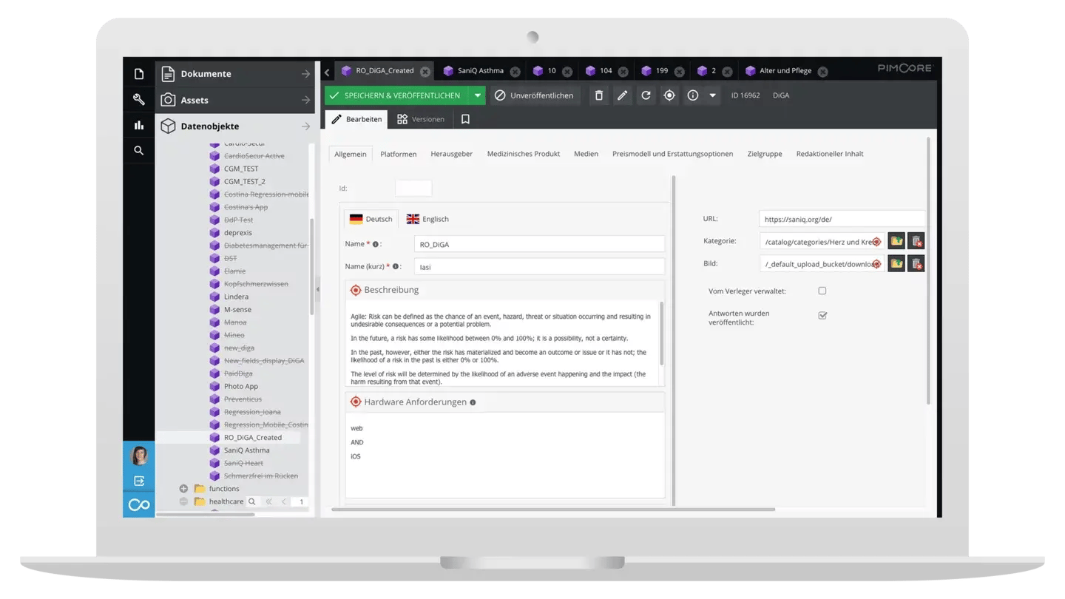Expand the functions folder in the tree
This screenshot has width=1065, height=599.
pos(183,488)
